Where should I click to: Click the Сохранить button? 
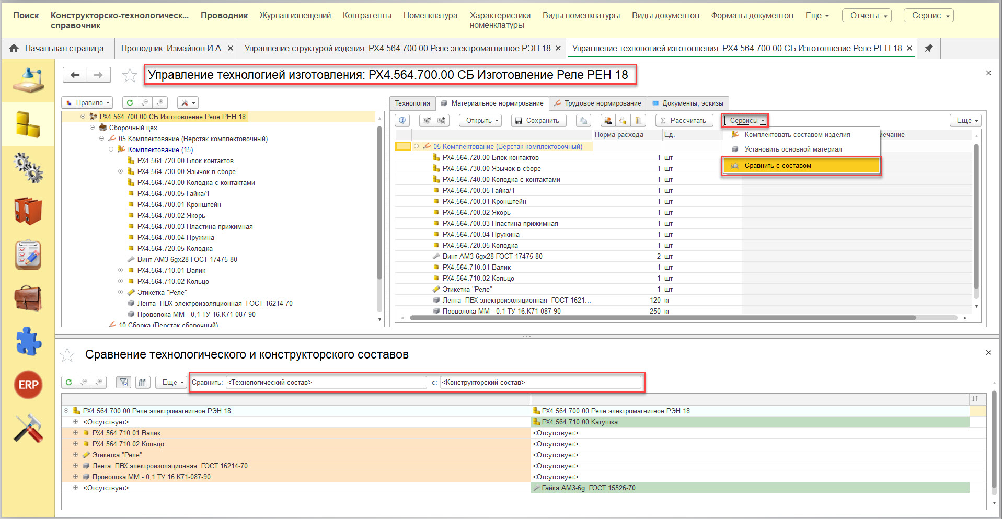tap(538, 121)
